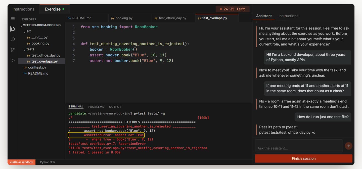The image size is (362, 169).
Task: Open the hamburger menu icon
Action: point(13,19)
